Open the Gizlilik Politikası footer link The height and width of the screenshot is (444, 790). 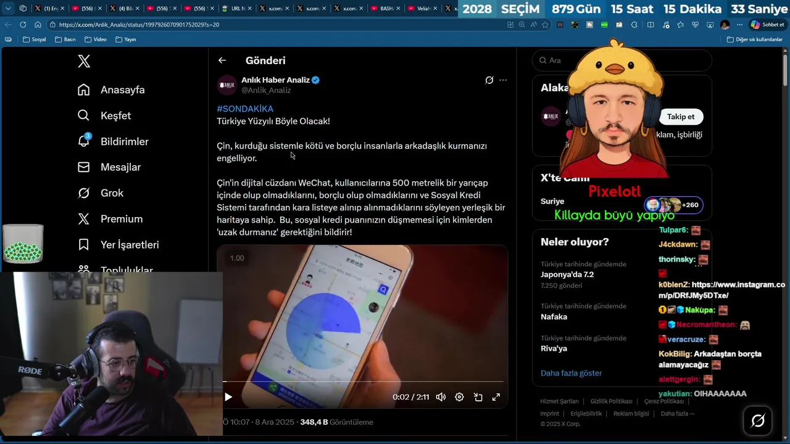[611, 401]
